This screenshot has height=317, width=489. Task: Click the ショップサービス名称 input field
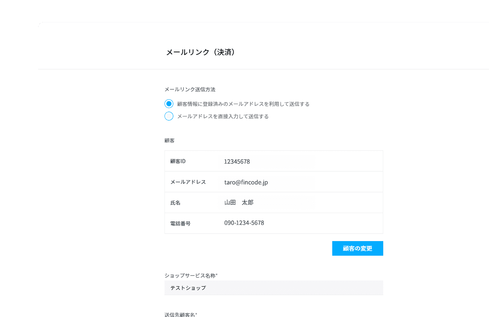point(274,288)
